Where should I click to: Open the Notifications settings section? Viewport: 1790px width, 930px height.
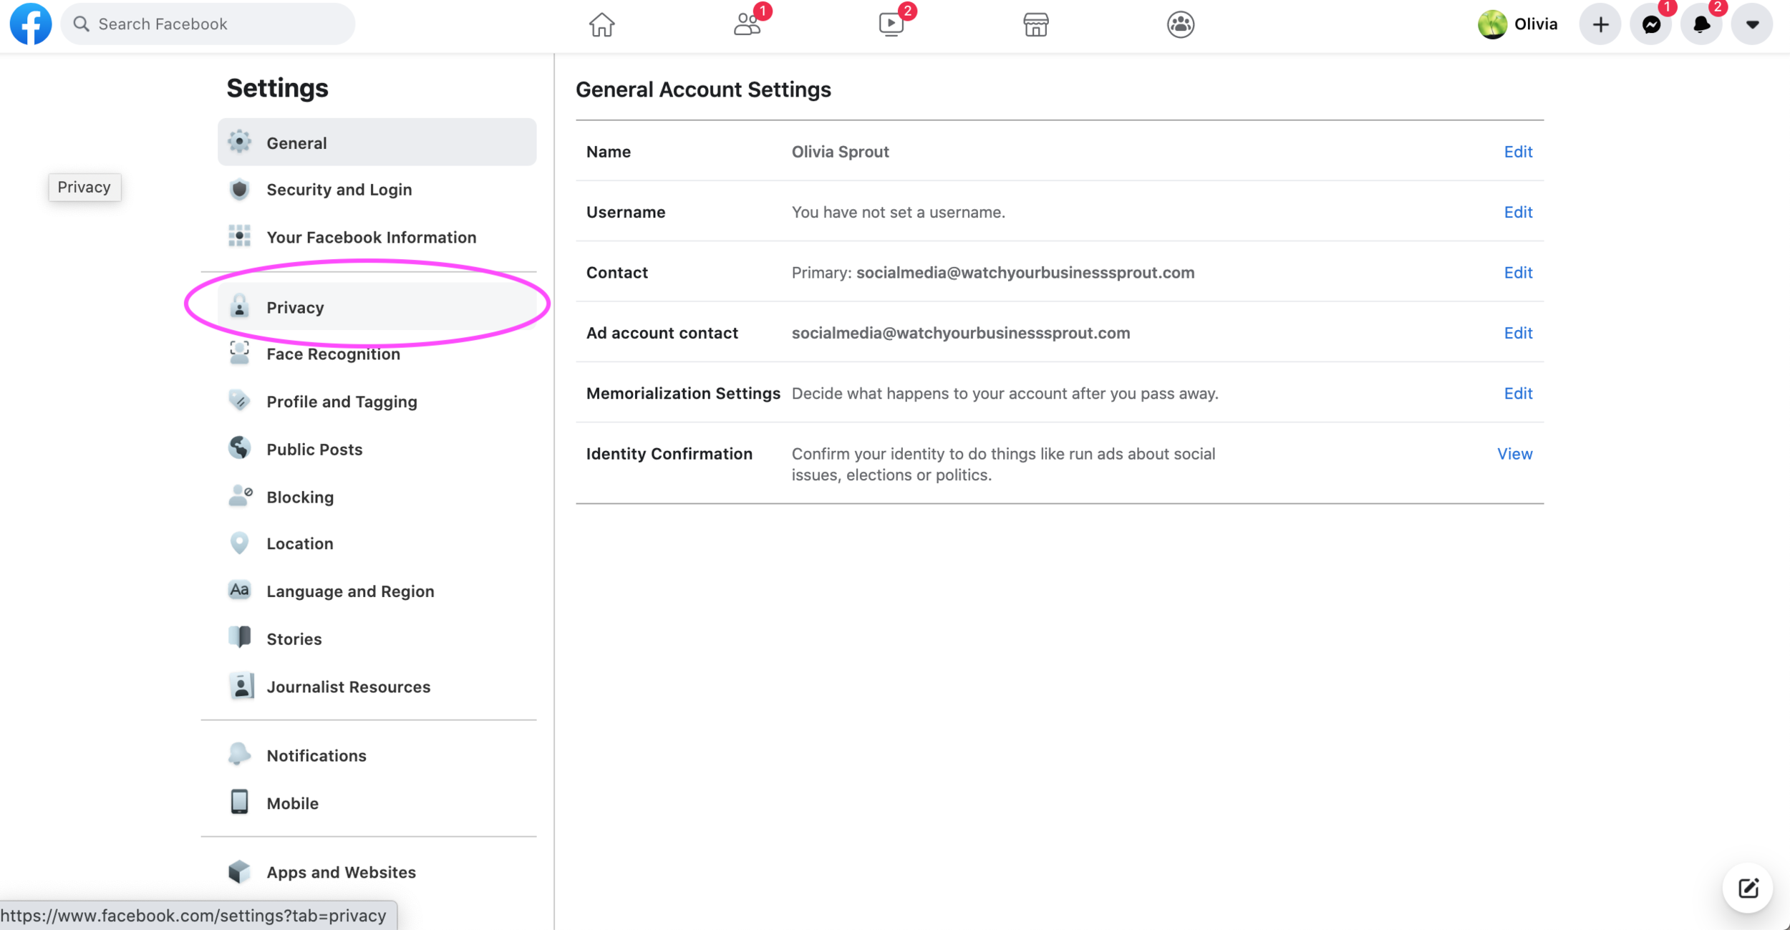(316, 755)
